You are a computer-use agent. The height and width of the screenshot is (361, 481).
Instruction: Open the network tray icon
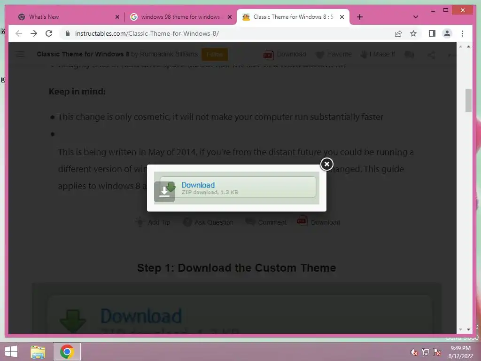tap(426, 352)
